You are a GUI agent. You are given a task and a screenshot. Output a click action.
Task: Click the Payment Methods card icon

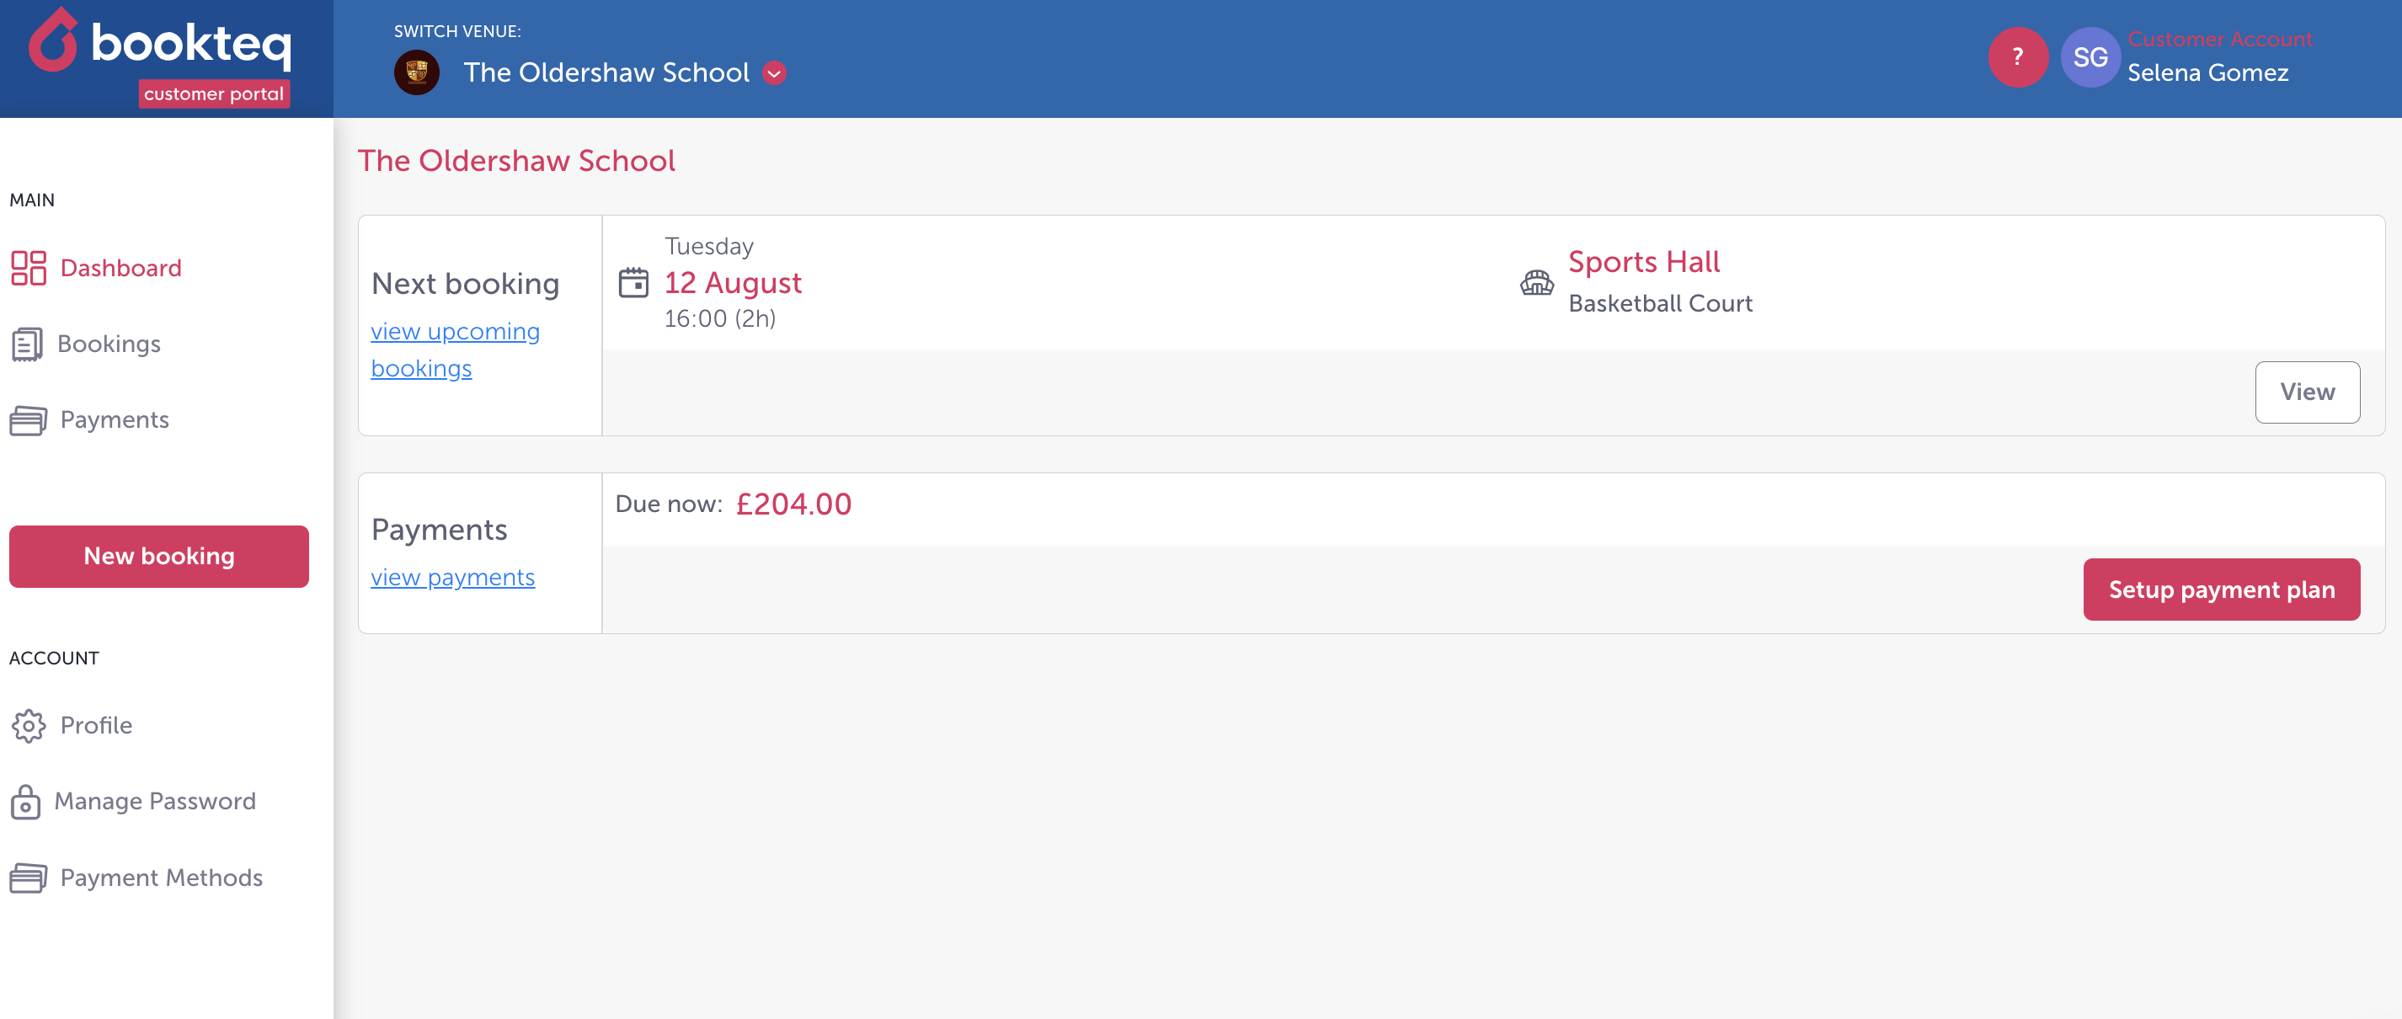click(28, 878)
